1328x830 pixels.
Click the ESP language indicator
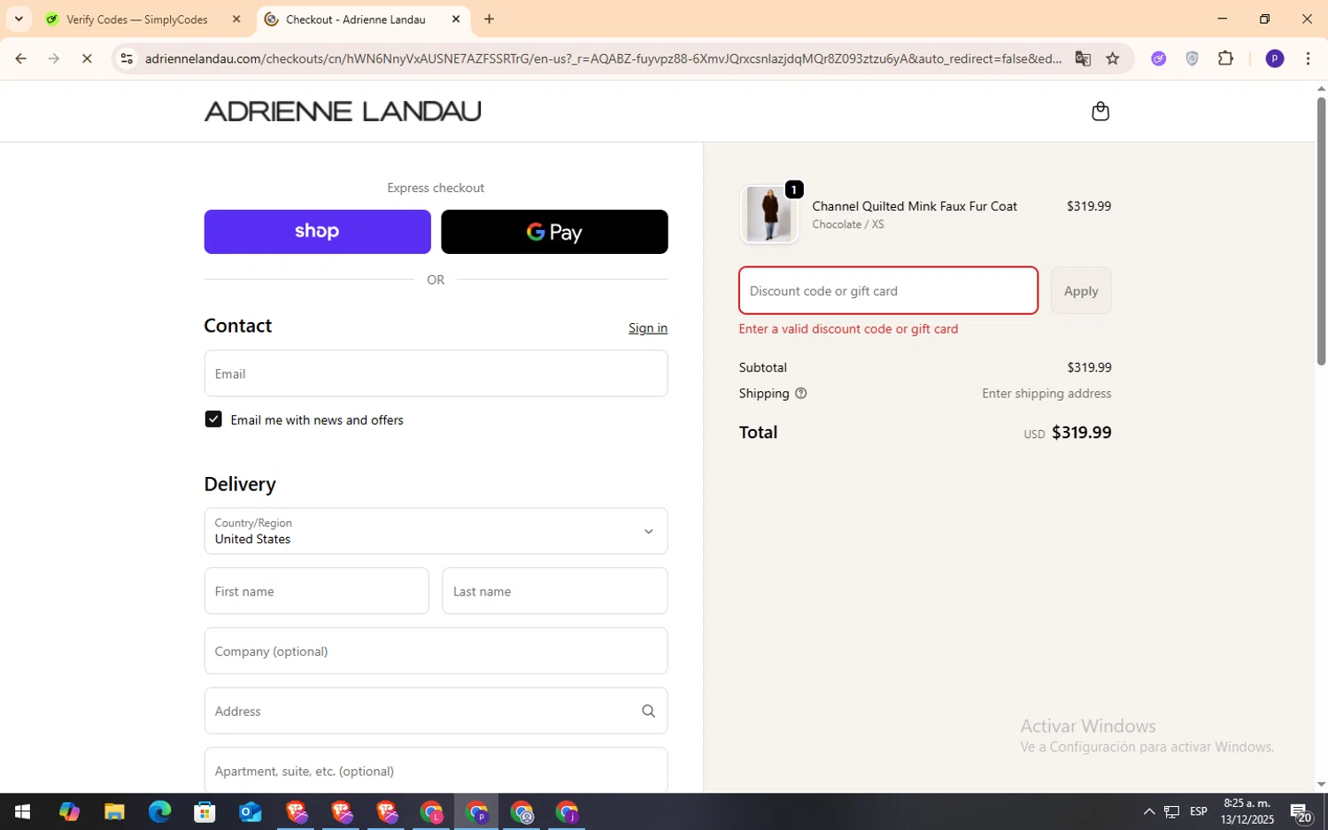(x=1199, y=811)
